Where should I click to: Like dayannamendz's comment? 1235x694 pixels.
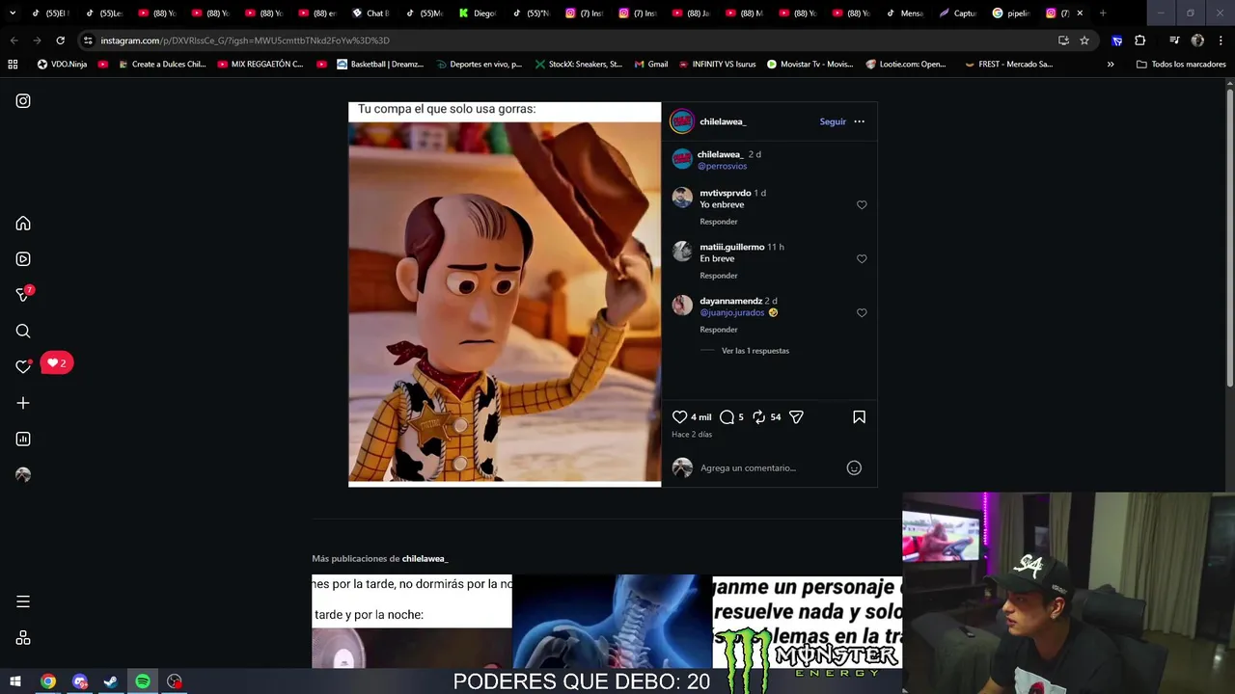(862, 312)
